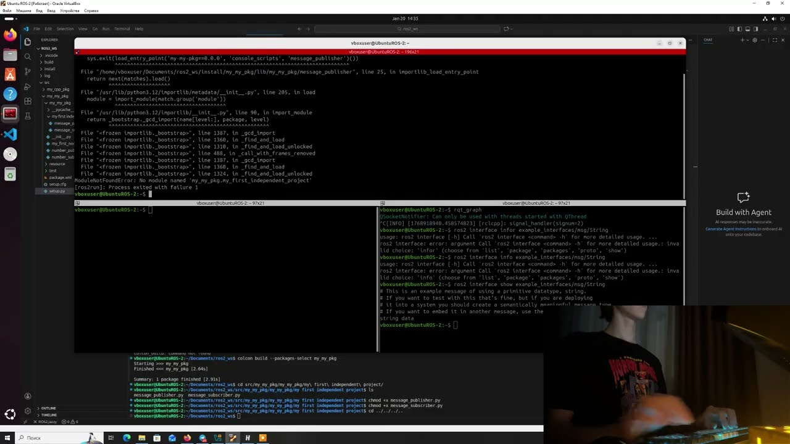Show applications via the Ubuntu logo button
This screenshot has width=790, height=444.
click(x=10, y=414)
